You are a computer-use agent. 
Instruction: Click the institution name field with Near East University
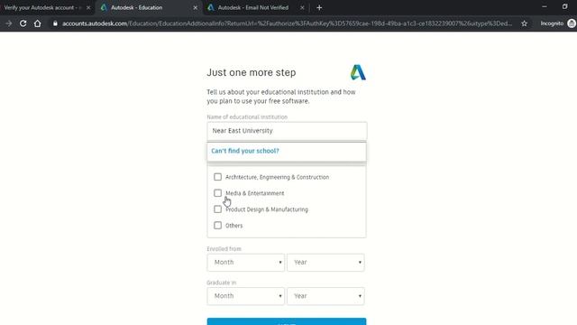287,131
